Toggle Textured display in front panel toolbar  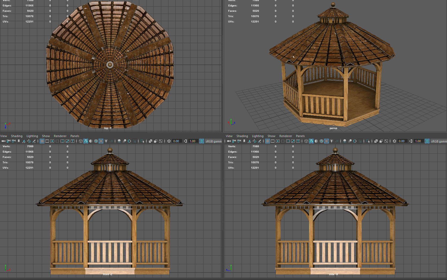point(101,141)
